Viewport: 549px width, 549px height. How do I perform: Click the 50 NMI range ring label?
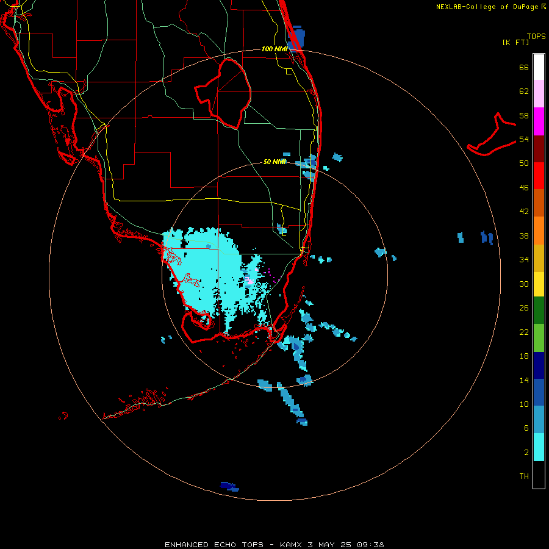(274, 162)
